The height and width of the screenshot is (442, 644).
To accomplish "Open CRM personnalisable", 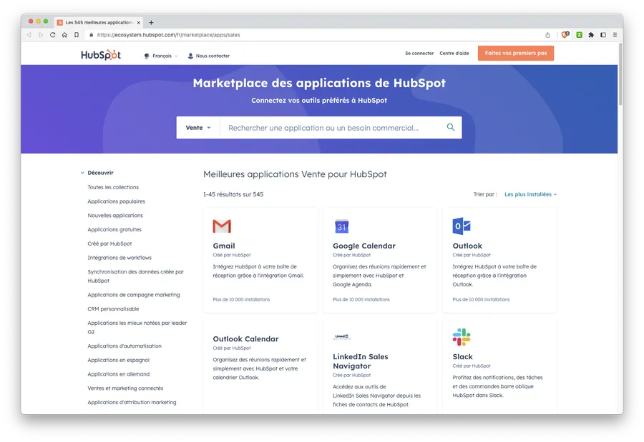I will [x=113, y=308].
